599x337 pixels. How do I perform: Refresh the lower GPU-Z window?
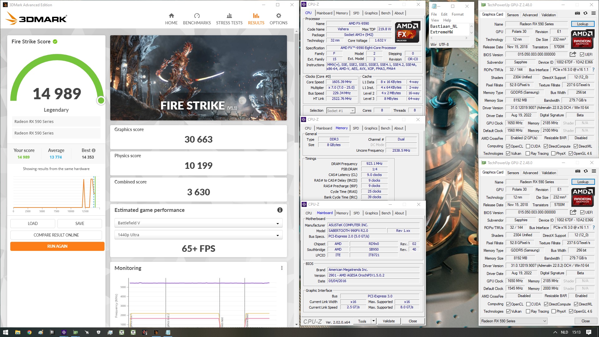(586, 171)
